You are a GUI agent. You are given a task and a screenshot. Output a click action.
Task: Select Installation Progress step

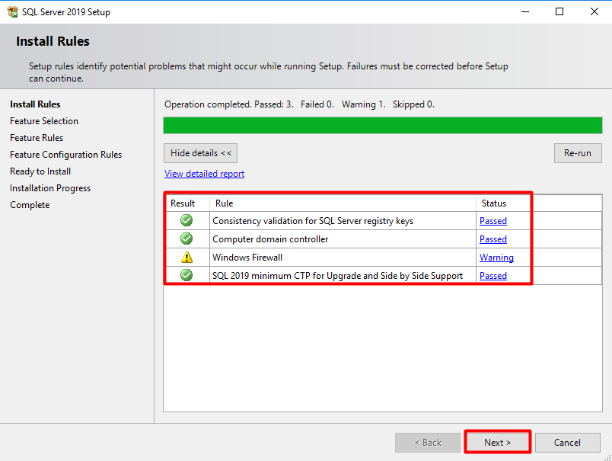(x=50, y=188)
